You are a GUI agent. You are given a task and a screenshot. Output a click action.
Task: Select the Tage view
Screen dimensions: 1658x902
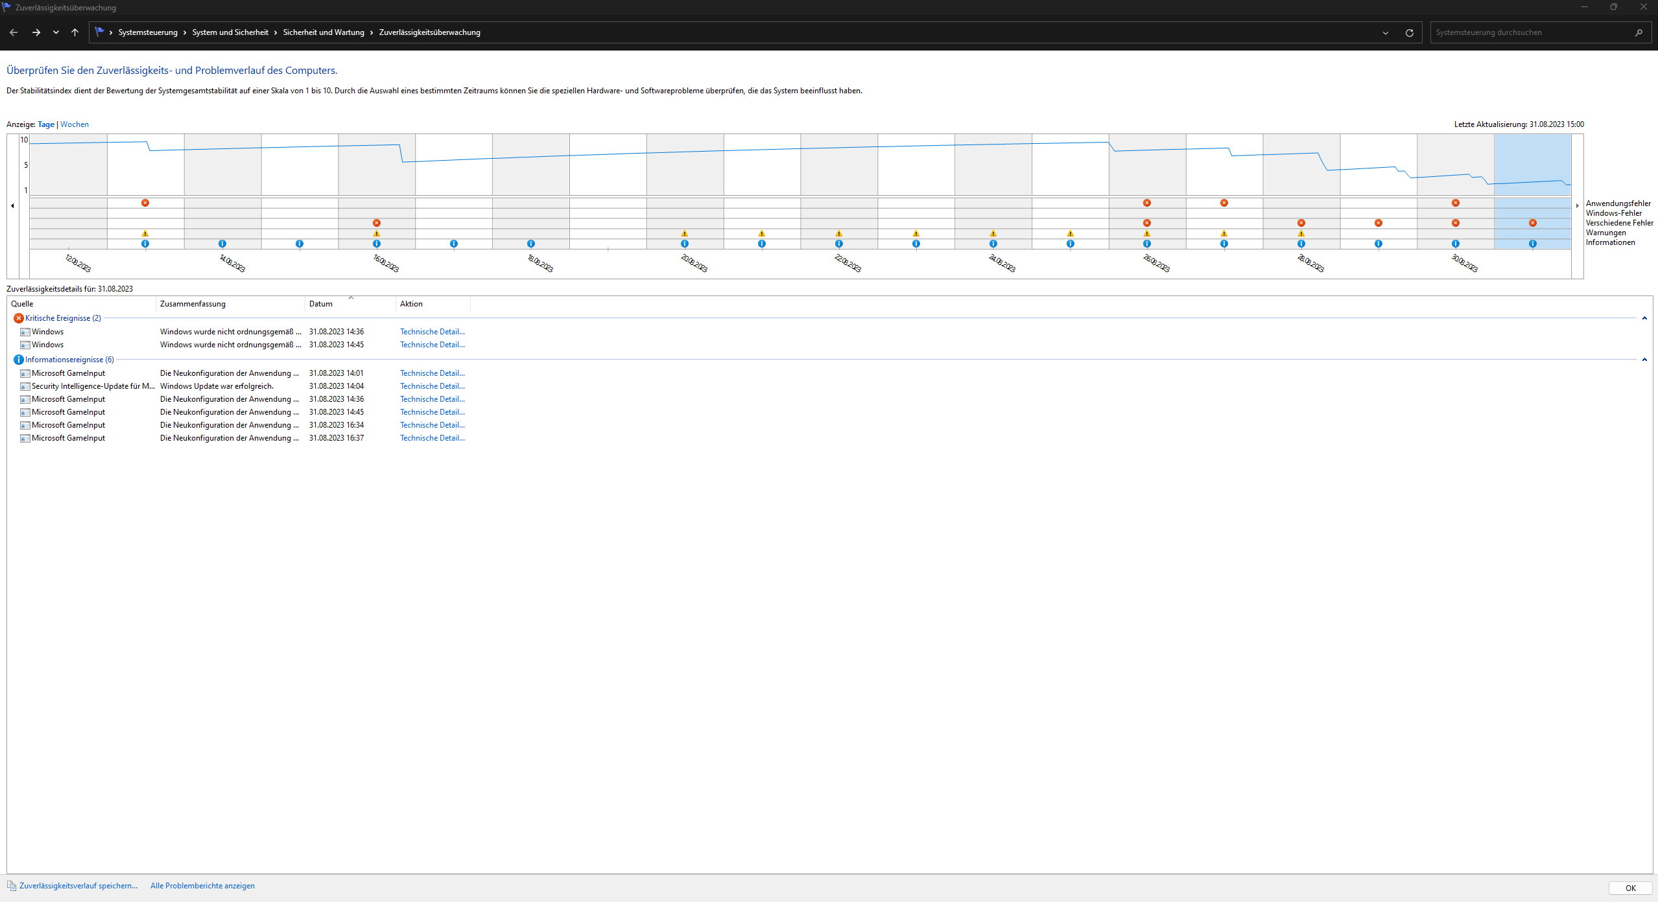click(x=46, y=124)
